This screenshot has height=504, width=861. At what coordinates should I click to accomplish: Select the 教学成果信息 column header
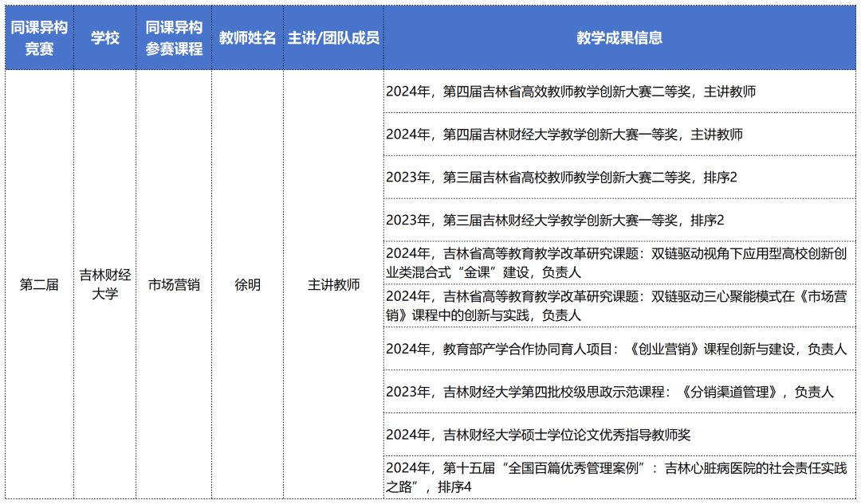click(x=619, y=38)
